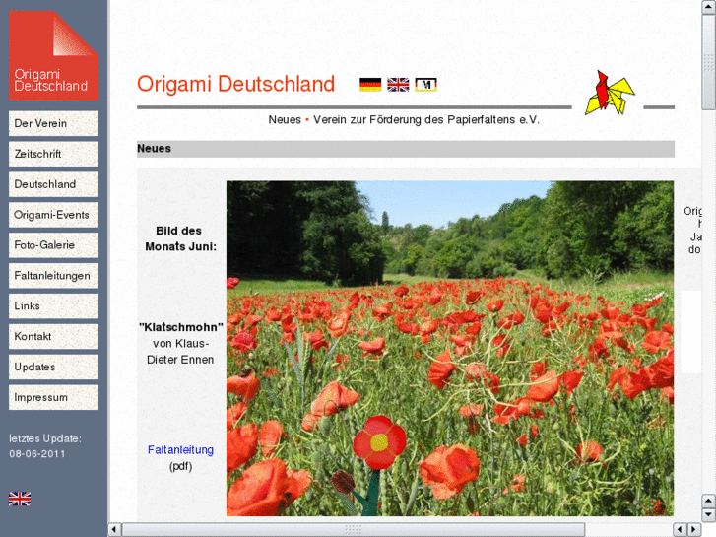
Task: Open the Faltanleitung pdf link
Action: (180, 450)
